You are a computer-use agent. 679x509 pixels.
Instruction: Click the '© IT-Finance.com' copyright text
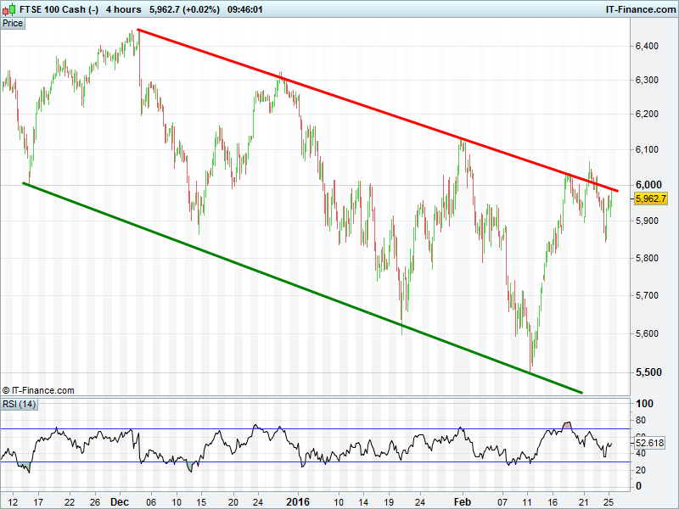click(38, 390)
